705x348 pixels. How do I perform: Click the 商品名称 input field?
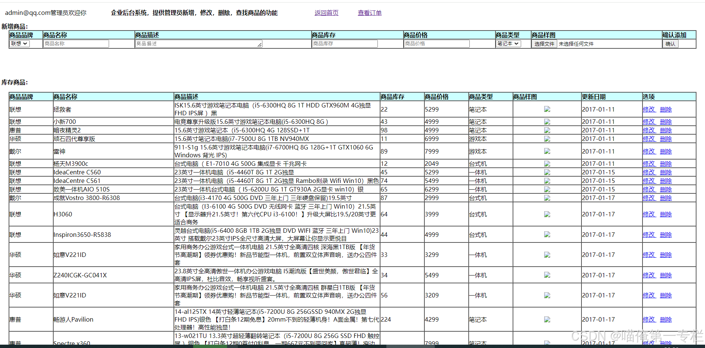(76, 43)
